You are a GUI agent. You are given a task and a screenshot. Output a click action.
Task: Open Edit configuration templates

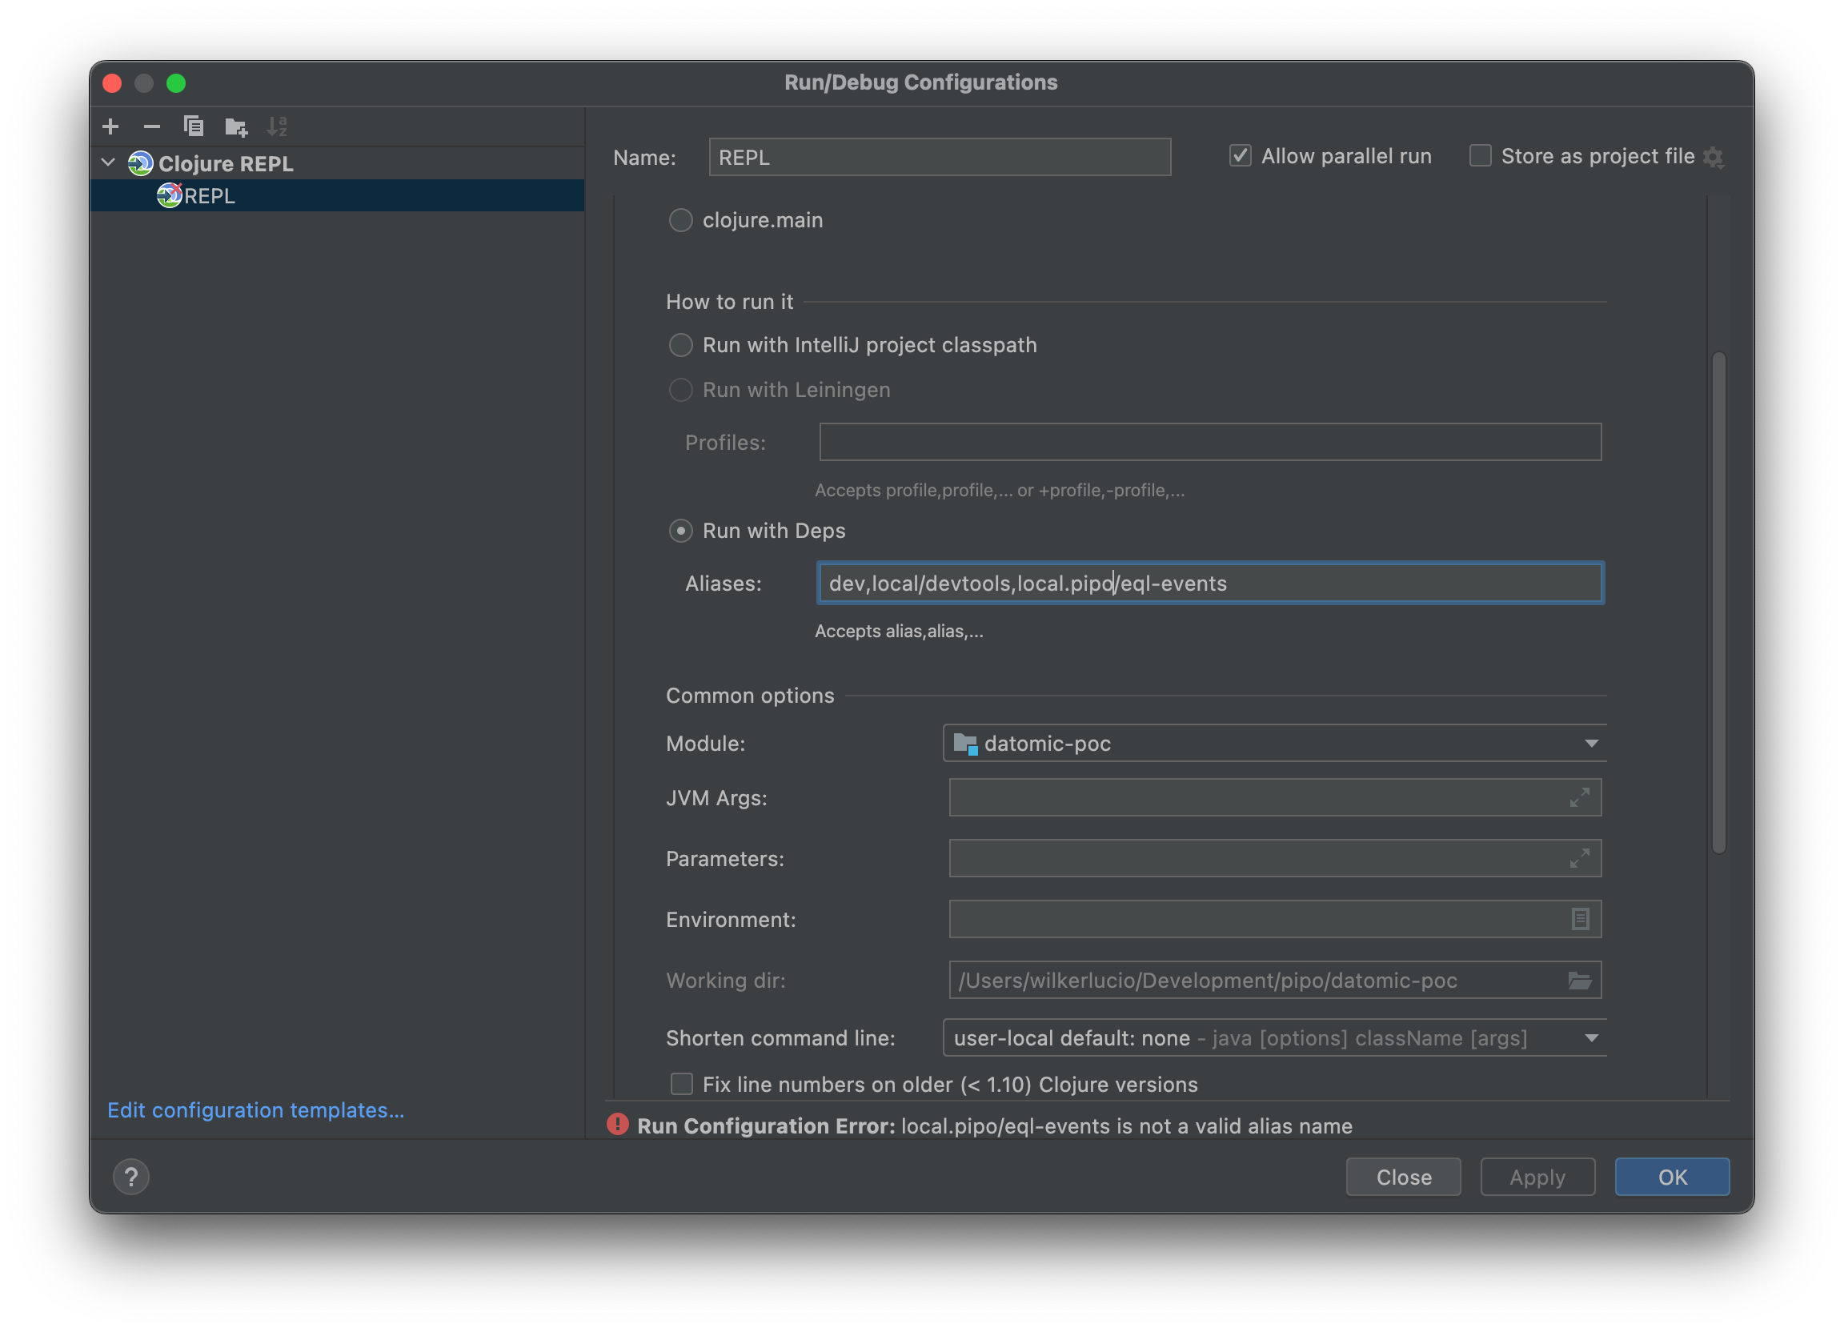(x=255, y=1110)
